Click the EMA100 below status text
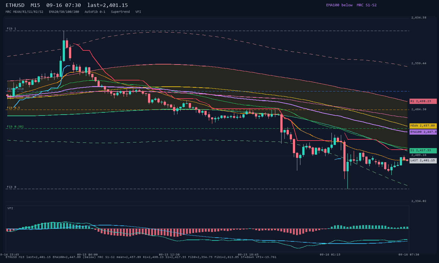This screenshot has width=439, height=263. point(339,5)
